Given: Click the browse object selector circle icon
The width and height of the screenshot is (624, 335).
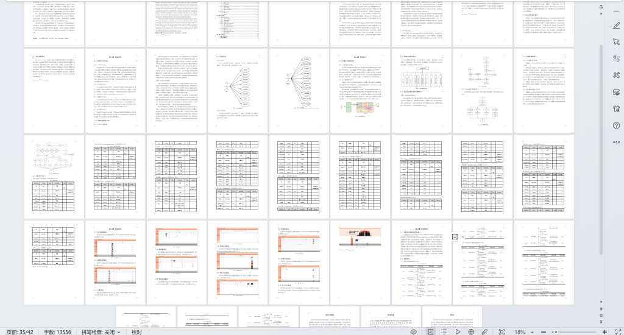Looking at the screenshot, I should 601,315.
